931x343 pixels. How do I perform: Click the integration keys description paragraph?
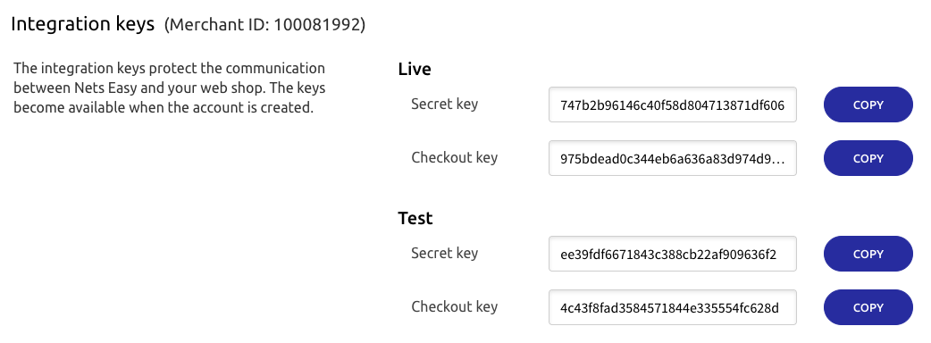click(169, 88)
